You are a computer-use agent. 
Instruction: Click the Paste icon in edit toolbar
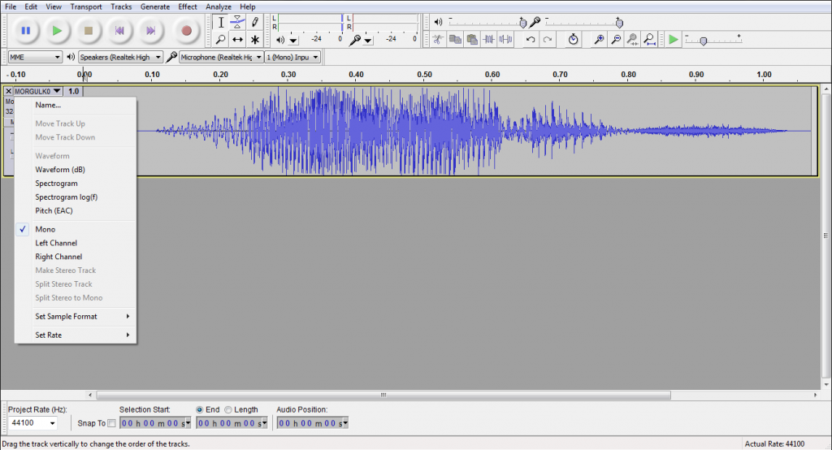(x=472, y=39)
